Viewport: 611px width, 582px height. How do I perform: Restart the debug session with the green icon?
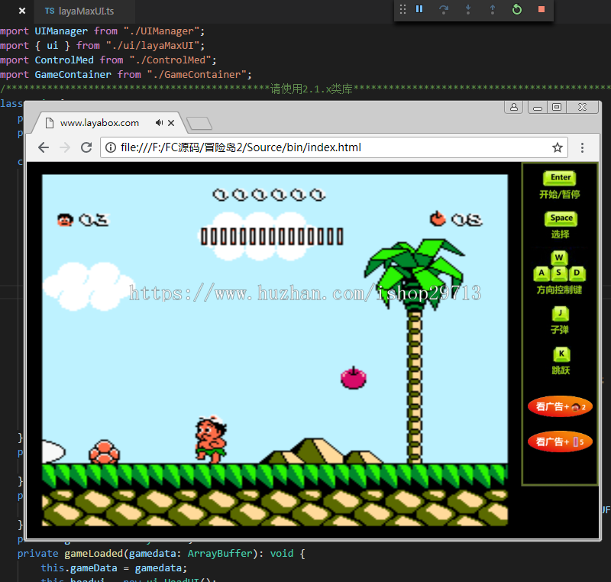[517, 8]
